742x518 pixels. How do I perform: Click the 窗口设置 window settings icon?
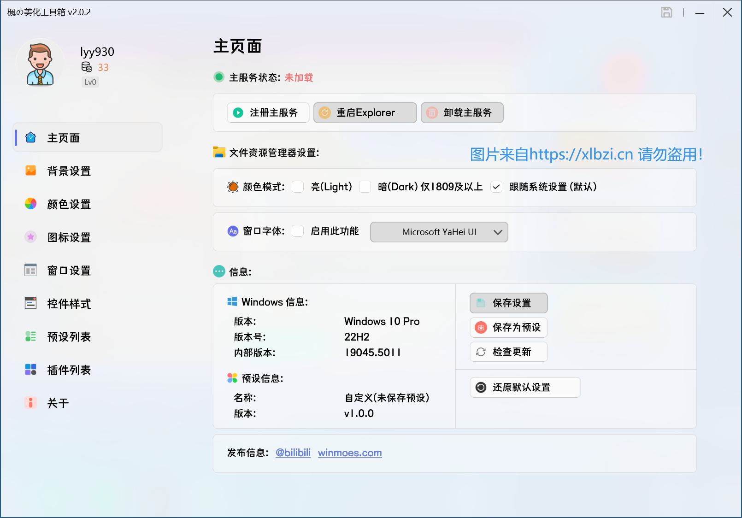point(30,270)
